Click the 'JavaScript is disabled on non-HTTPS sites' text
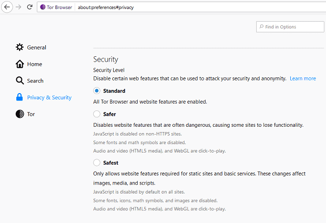This screenshot has width=326, height=223. tap(137, 134)
